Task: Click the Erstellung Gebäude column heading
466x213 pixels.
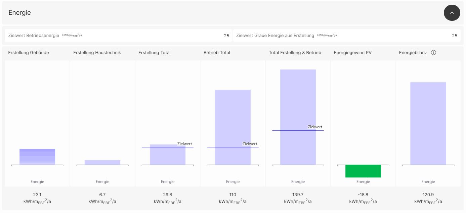Action: [x=29, y=53]
